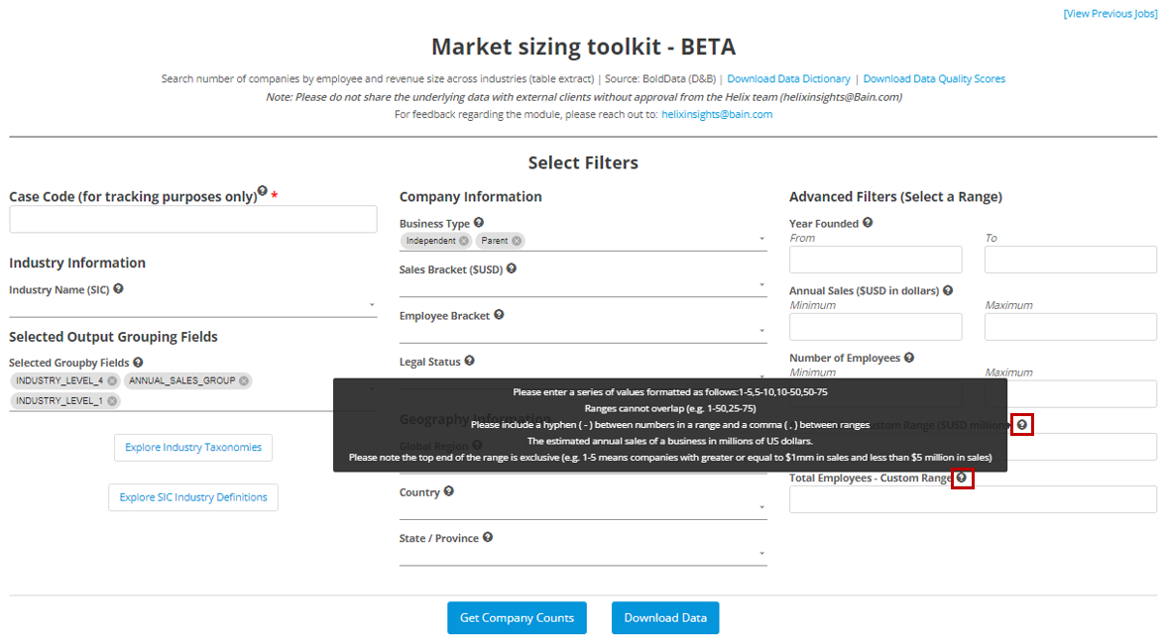Image resolution: width=1166 pixels, height=639 pixels.
Task: Open the View Previous Jobs link
Action: coord(1109,14)
